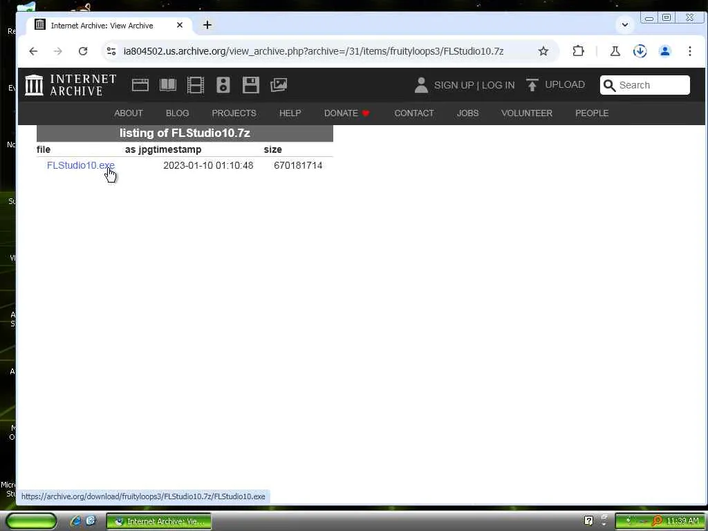This screenshot has width=708, height=531.
Task: Click help question mark tray icon
Action: tap(589, 521)
